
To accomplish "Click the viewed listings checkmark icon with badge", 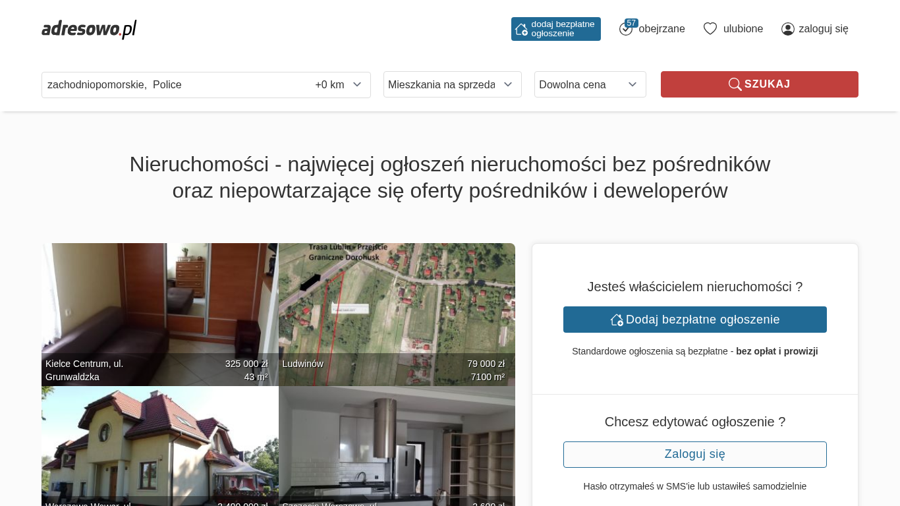I will tap(626, 29).
